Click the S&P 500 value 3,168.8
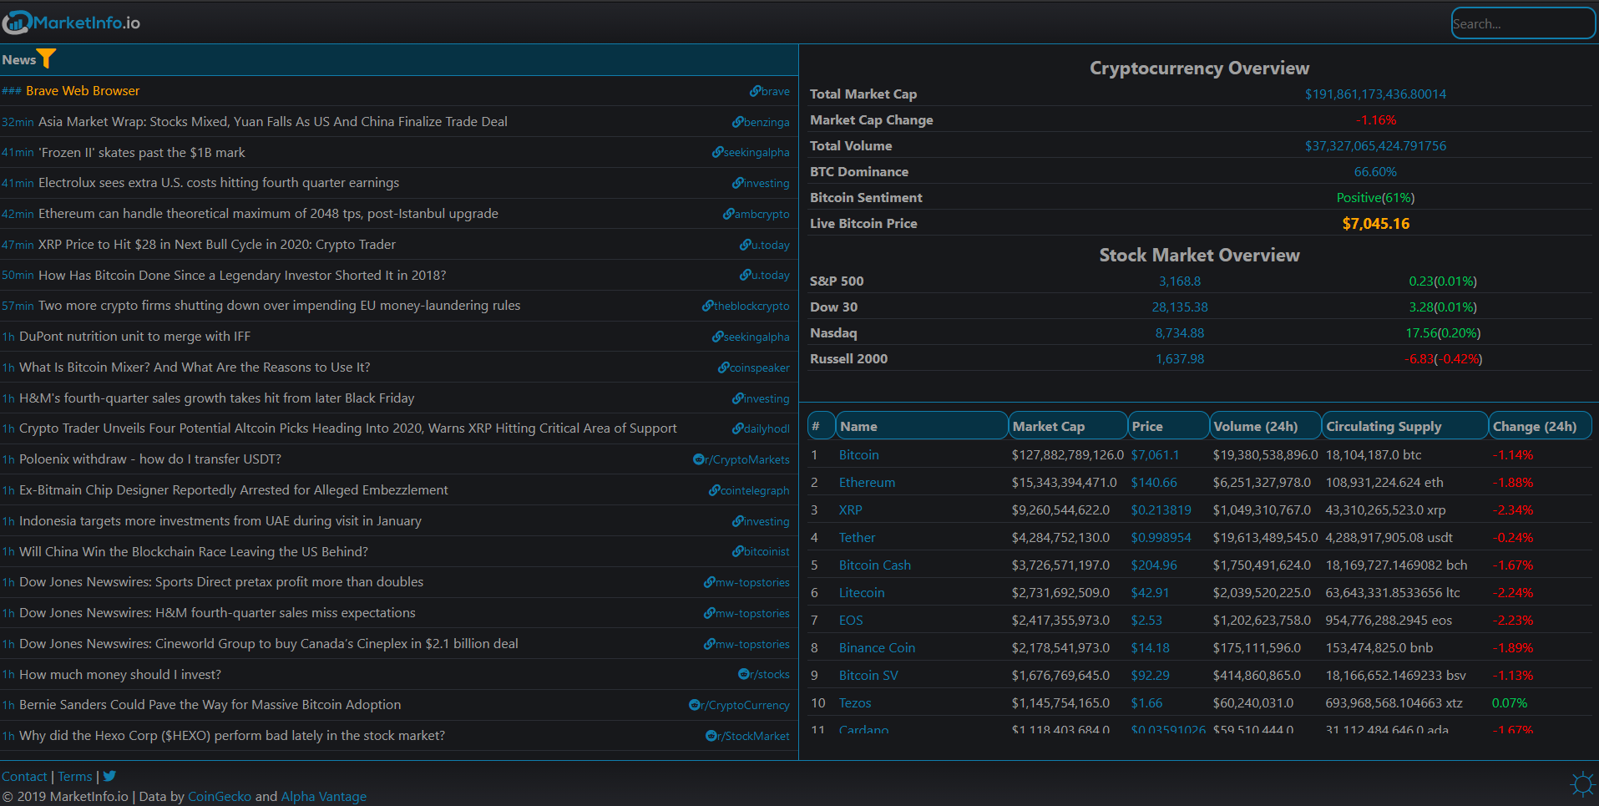The image size is (1599, 806). [x=1180, y=281]
